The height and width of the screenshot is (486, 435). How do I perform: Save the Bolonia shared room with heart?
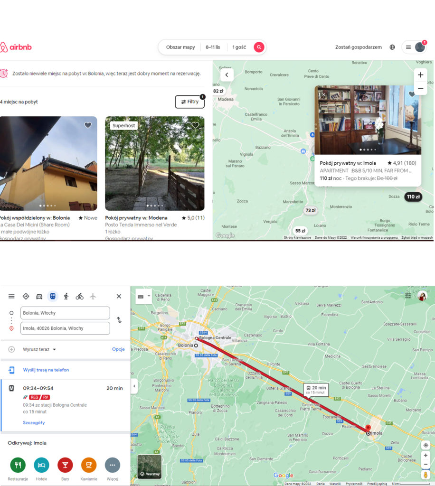(x=88, y=125)
